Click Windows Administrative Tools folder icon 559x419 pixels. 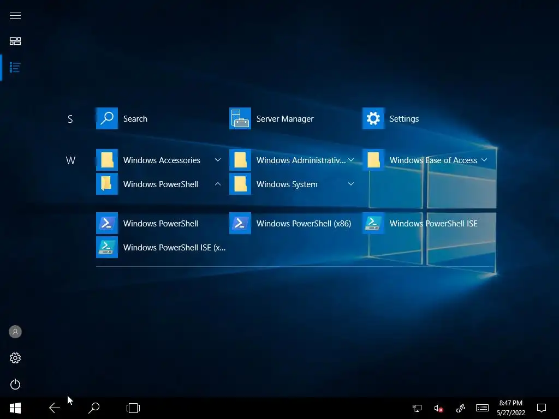pyautogui.click(x=240, y=160)
